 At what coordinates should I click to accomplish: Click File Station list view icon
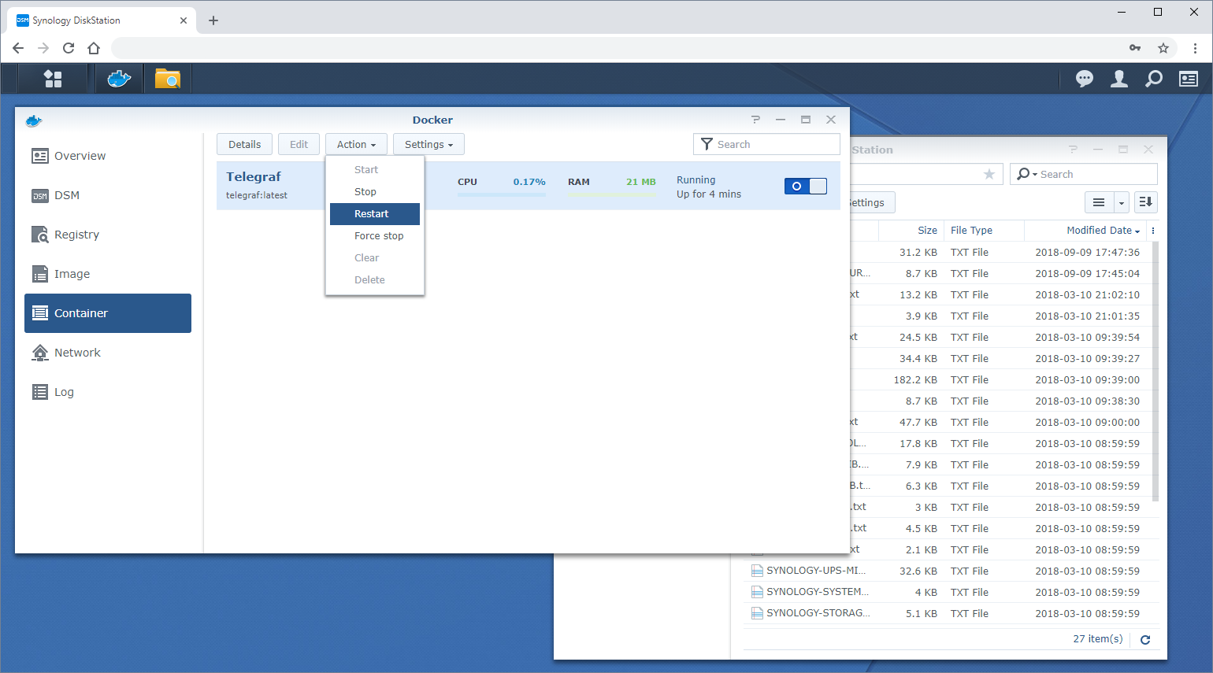coord(1099,202)
